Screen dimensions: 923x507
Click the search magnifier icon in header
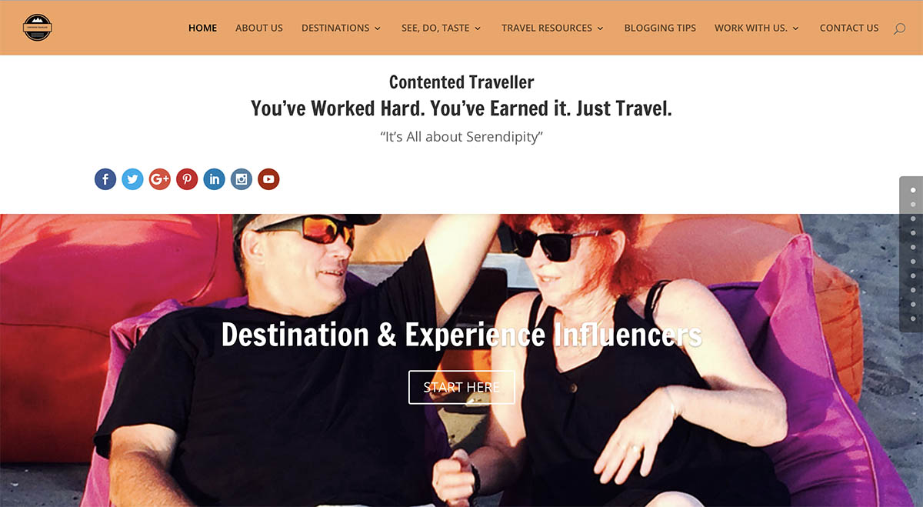[x=899, y=28]
